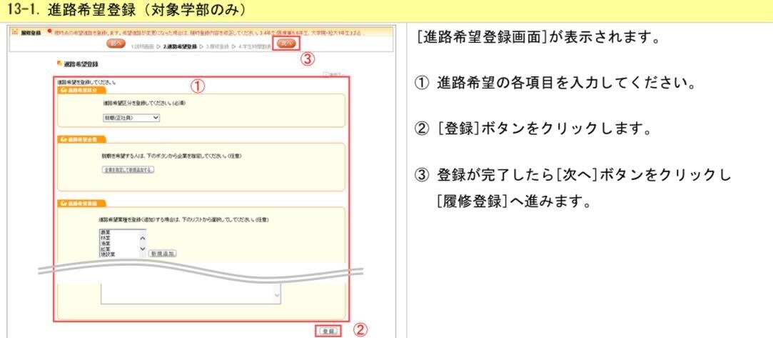Click the red pin notice icon
The image size is (773, 338).
pyautogui.click(x=47, y=32)
